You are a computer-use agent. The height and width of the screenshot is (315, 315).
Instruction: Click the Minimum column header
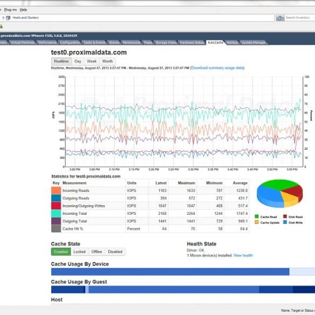214,183
